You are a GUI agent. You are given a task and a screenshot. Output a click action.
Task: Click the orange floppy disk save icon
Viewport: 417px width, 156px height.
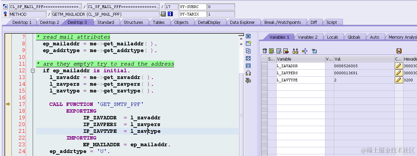[x=399, y=51]
